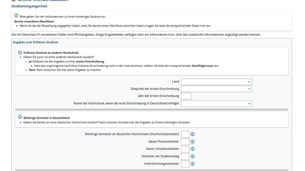
Task: Focus the davon Urlaubssemester input
Action: click(185, 149)
